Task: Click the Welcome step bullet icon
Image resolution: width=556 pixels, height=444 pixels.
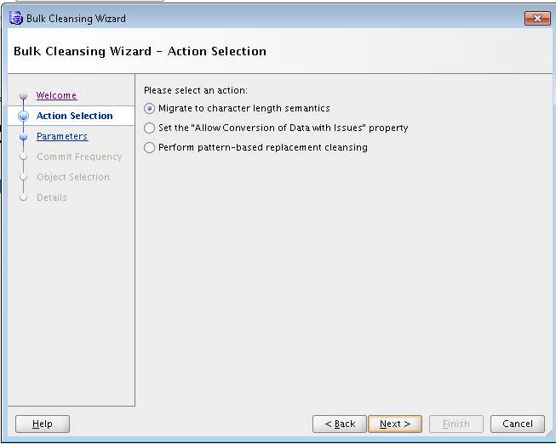Action: pyautogui.click(x=23, y=96)
